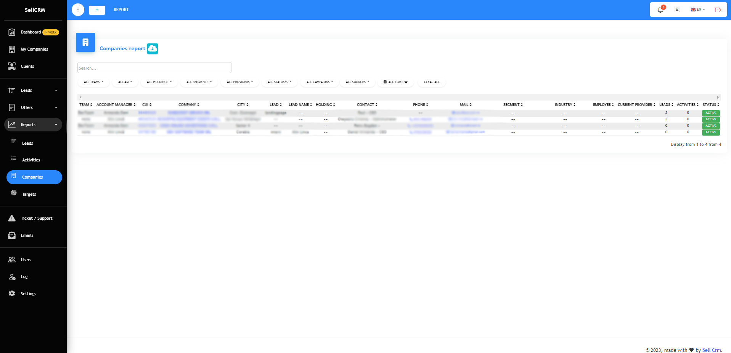Open the All Times date filter
The width and height of the screenshot is (731, 353).
click(x=395, y=82)
